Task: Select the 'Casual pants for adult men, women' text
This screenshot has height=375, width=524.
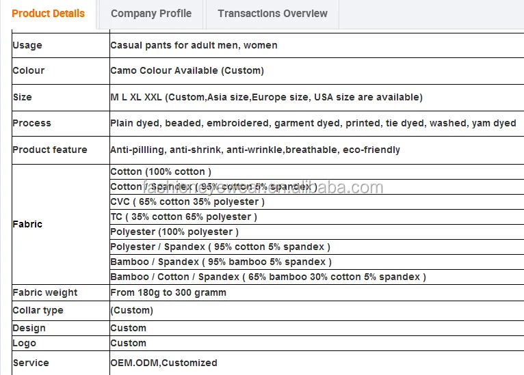Action: pos(194,46)
